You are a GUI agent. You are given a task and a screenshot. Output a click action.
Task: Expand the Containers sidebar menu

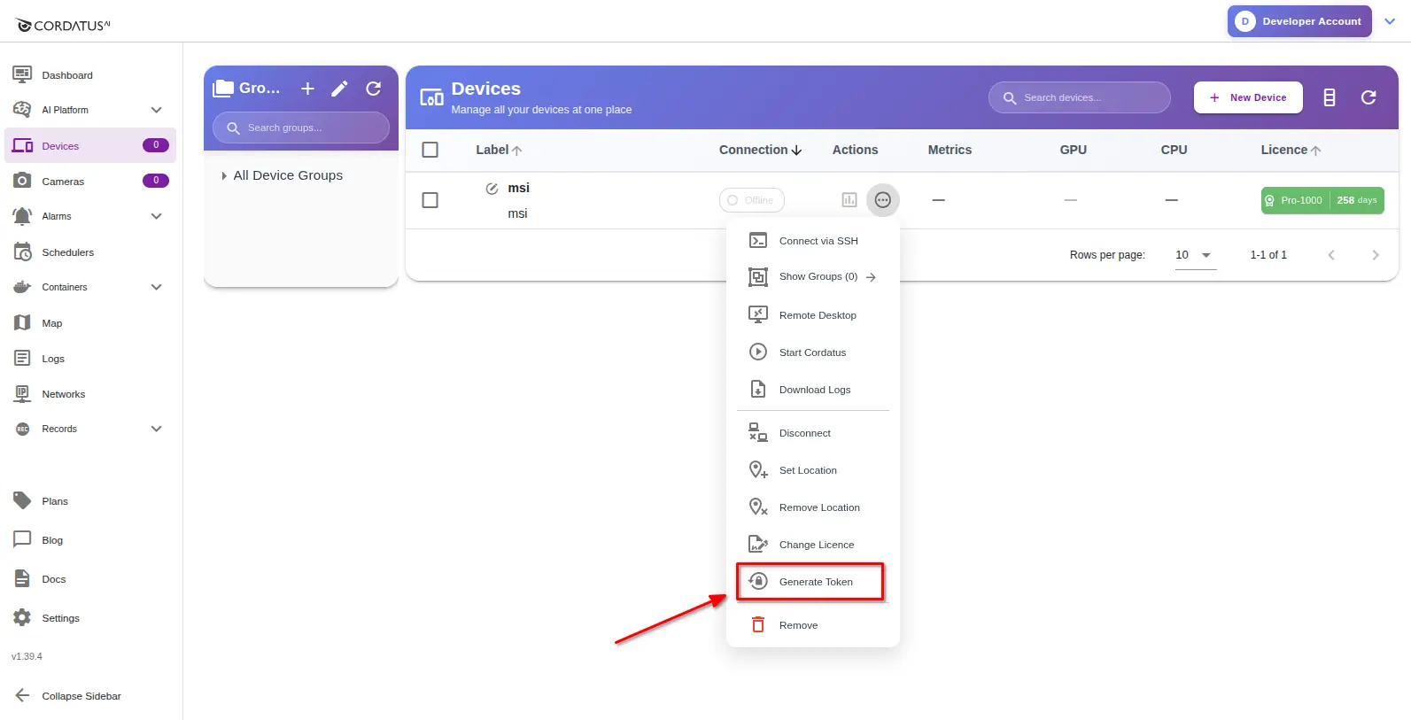click(156, 287)
